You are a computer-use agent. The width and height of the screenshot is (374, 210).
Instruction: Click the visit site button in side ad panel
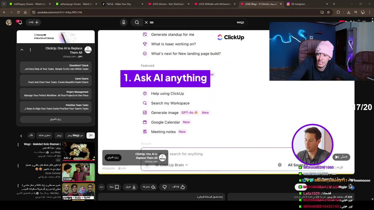(x=56, y=119)
